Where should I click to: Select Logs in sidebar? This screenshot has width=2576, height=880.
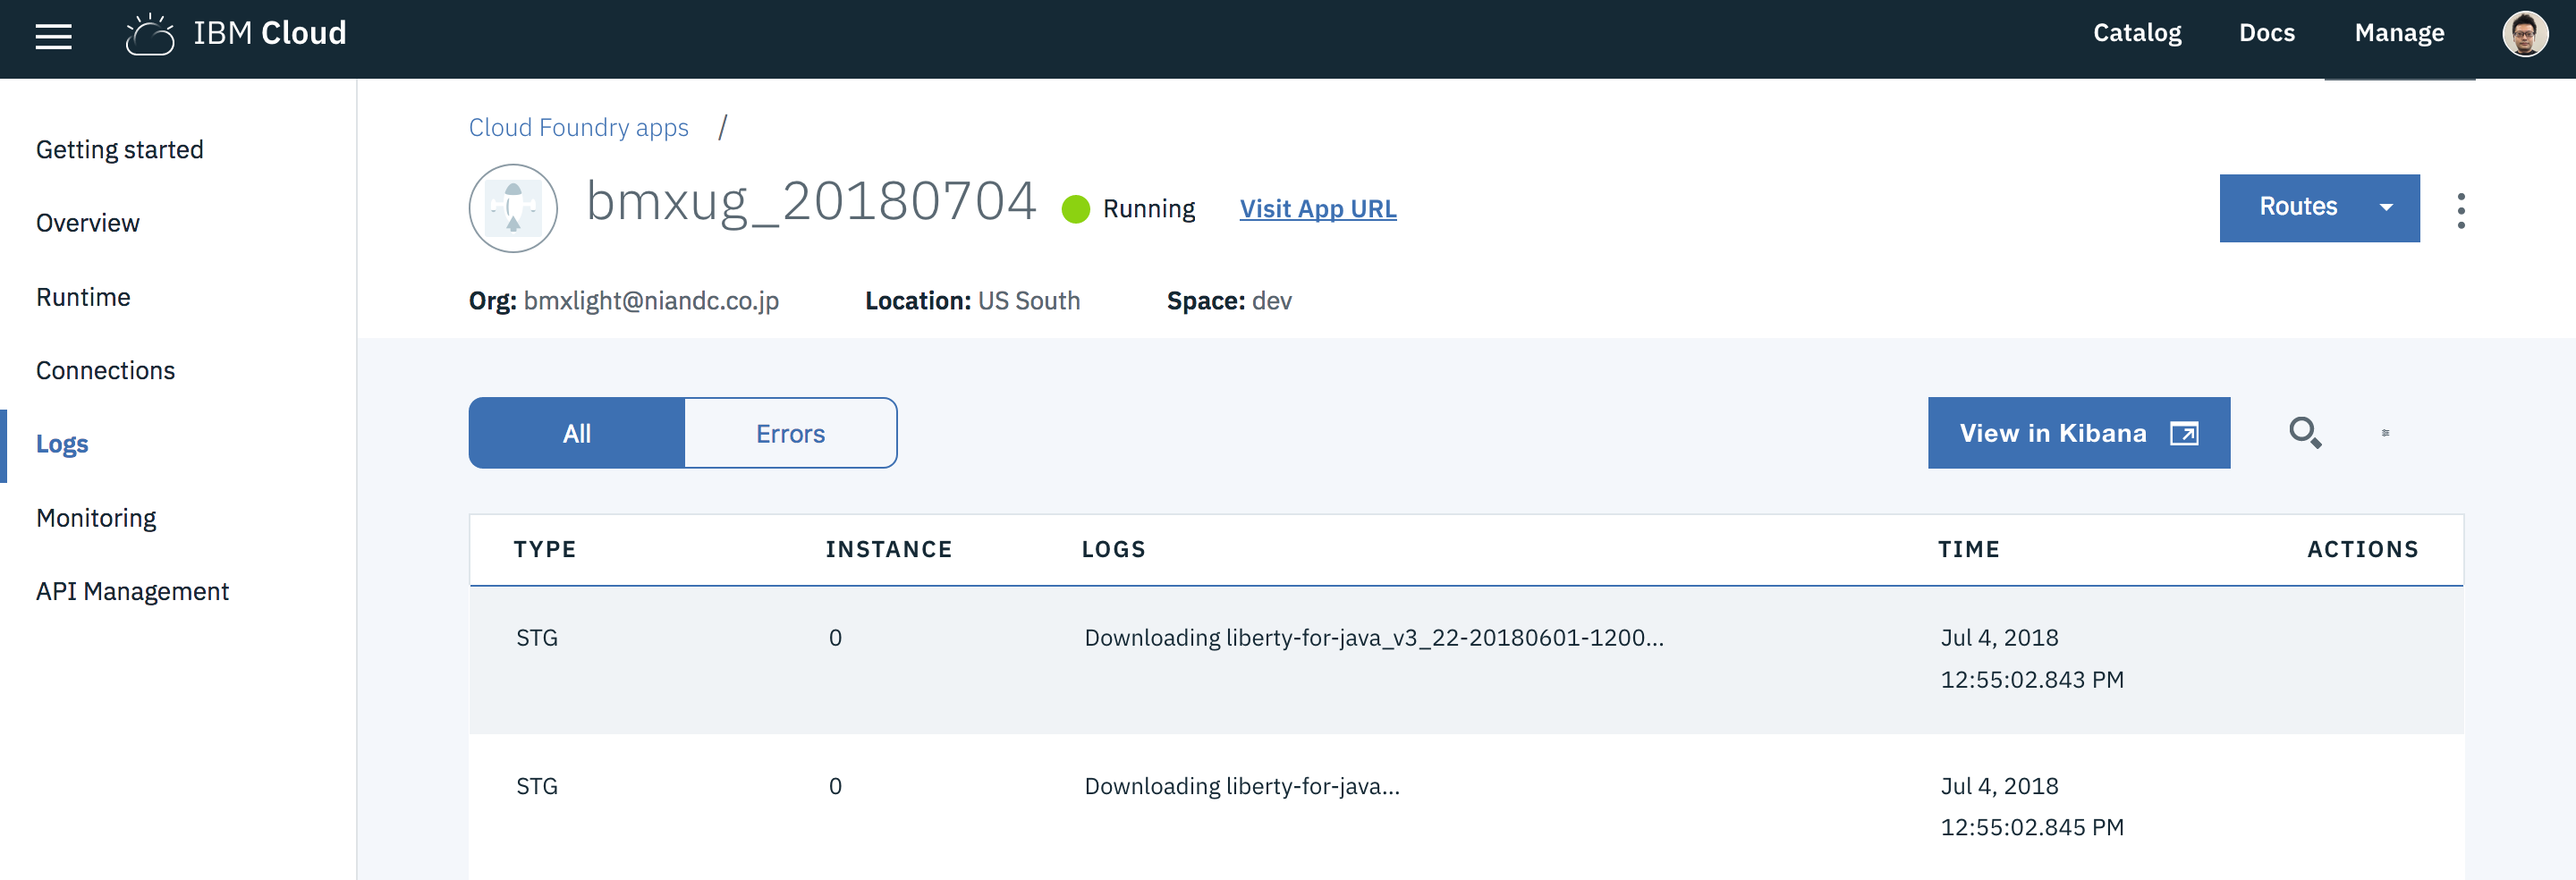(62, 444)
